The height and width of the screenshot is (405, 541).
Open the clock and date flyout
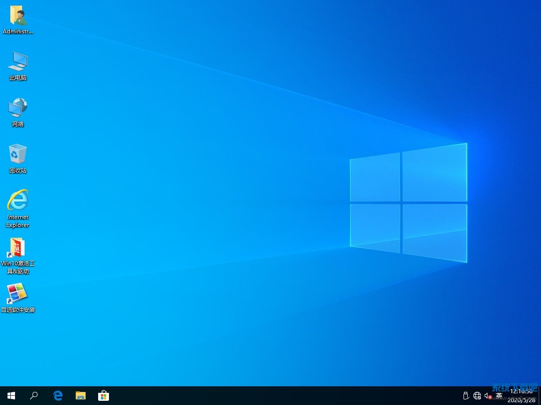point(521,396)
